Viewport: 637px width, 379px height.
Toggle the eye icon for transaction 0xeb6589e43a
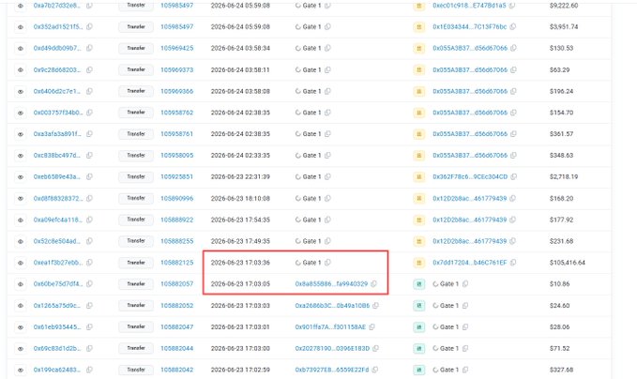click(21, 177)
